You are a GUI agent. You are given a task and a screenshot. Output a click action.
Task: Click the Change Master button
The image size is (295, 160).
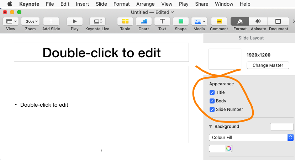(268, 65)
